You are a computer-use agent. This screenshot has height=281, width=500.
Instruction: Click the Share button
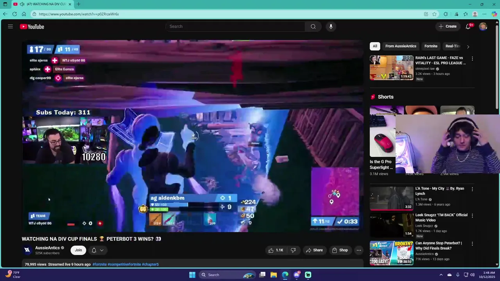pos(314,250)
